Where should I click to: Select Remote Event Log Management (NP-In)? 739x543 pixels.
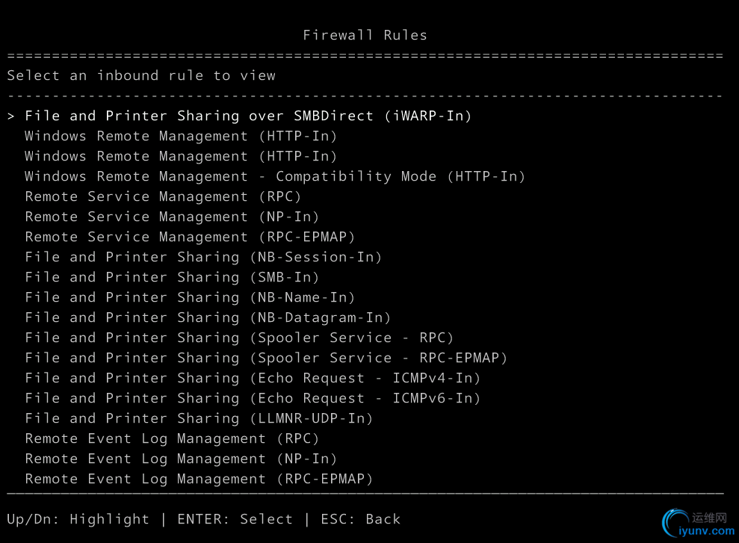click(181, 459)
